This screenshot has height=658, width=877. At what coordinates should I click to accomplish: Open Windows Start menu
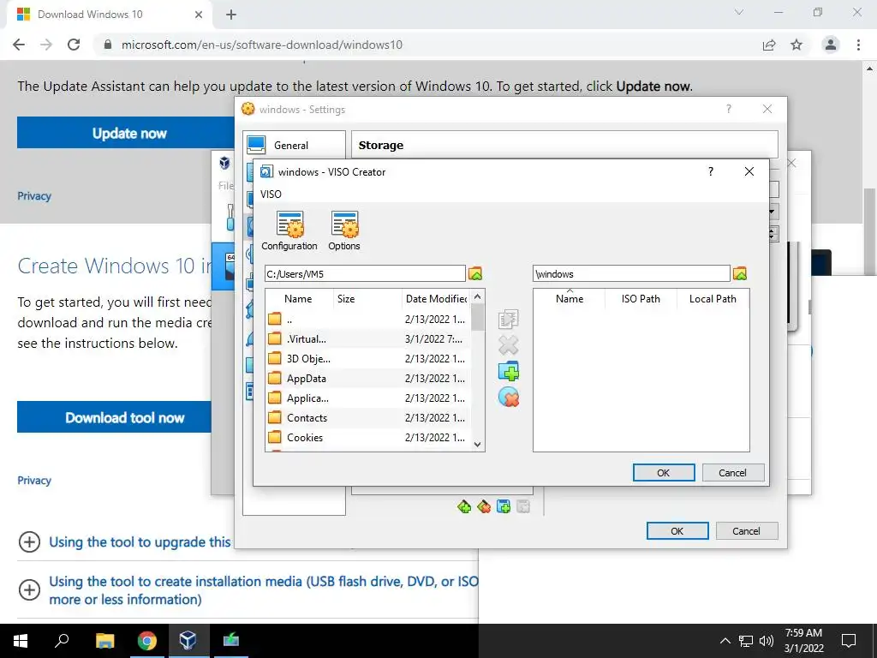click(x=21, y=641)
